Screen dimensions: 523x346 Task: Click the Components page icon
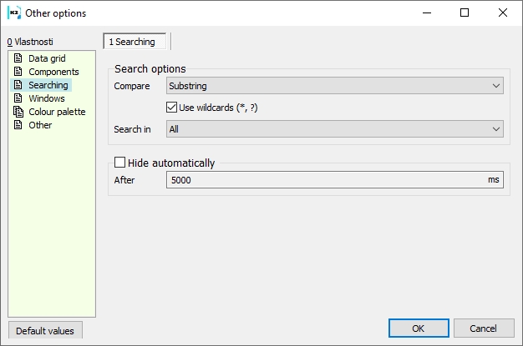pyautogui.click(x=18, y=72)
